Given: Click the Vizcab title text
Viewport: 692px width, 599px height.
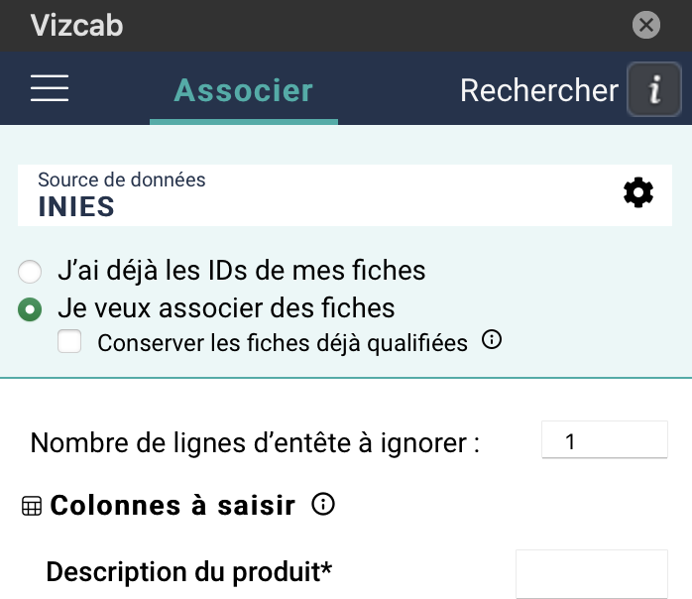Looking at the screenshot, I should (x=76, y=25).
